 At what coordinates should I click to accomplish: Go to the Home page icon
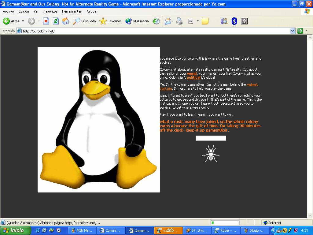coord(65,21)
